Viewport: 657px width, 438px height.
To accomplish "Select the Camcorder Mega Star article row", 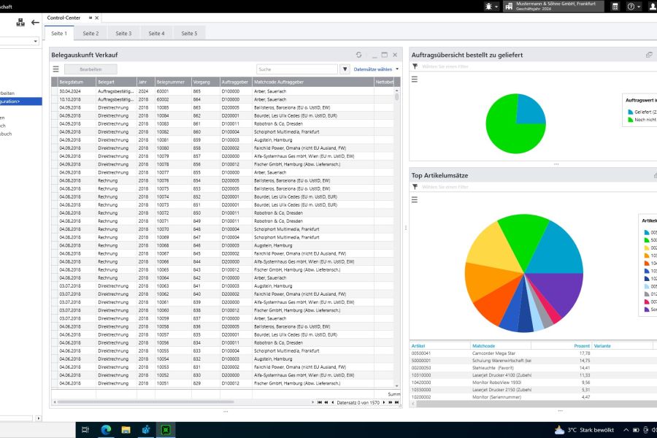I will point(533,353).
